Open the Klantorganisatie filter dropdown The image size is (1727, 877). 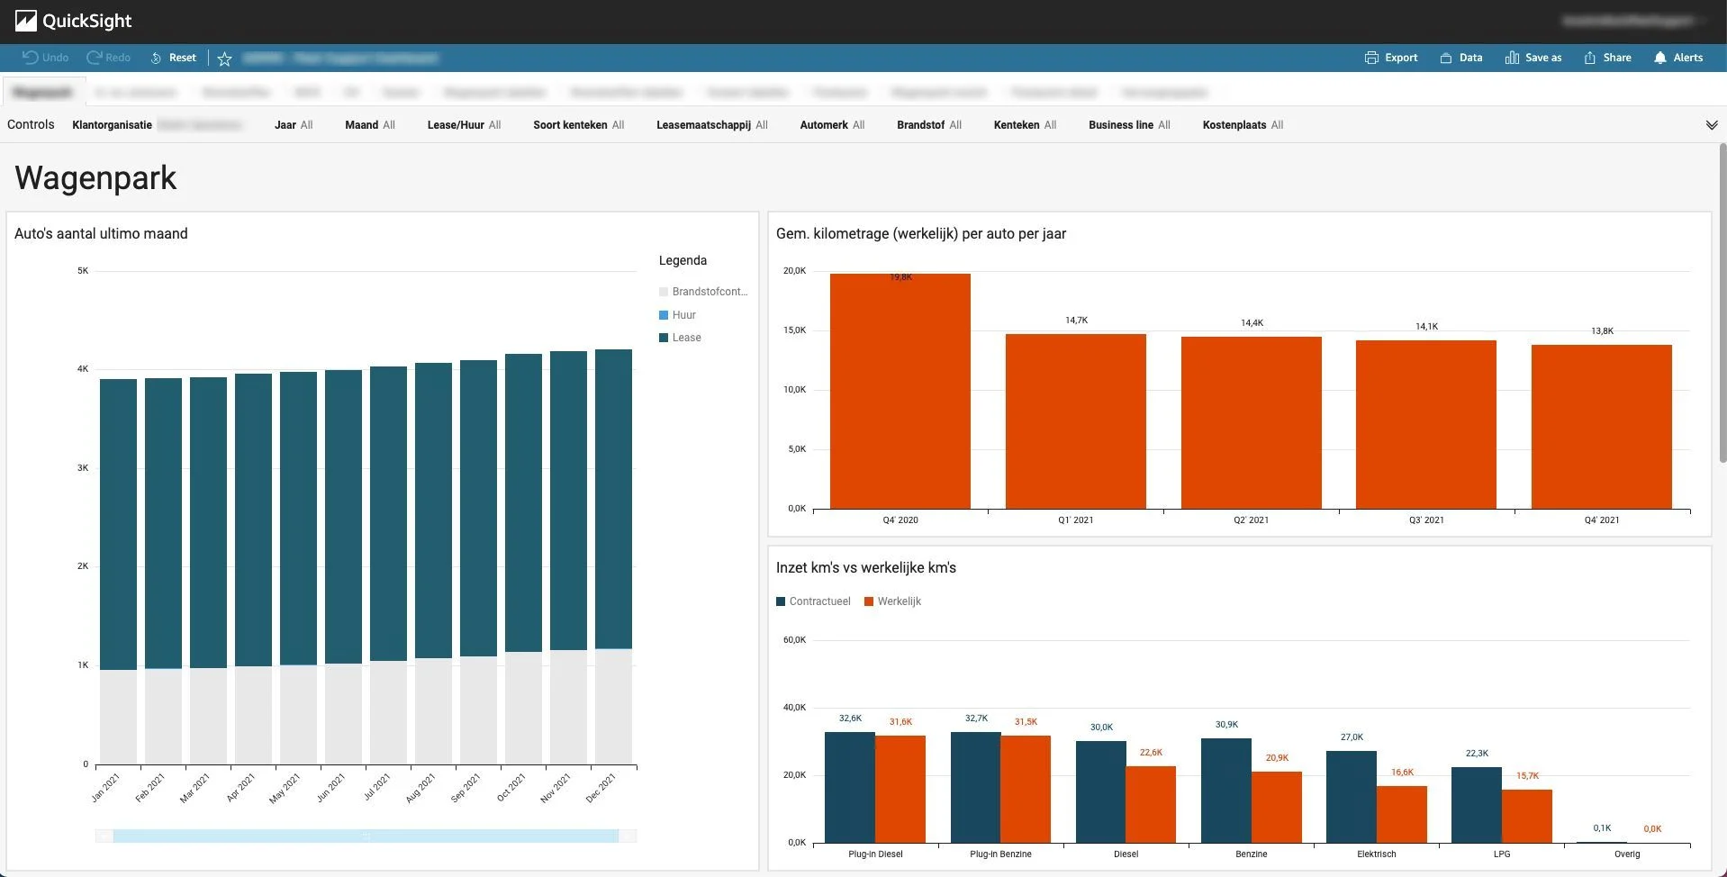(157, 125)
